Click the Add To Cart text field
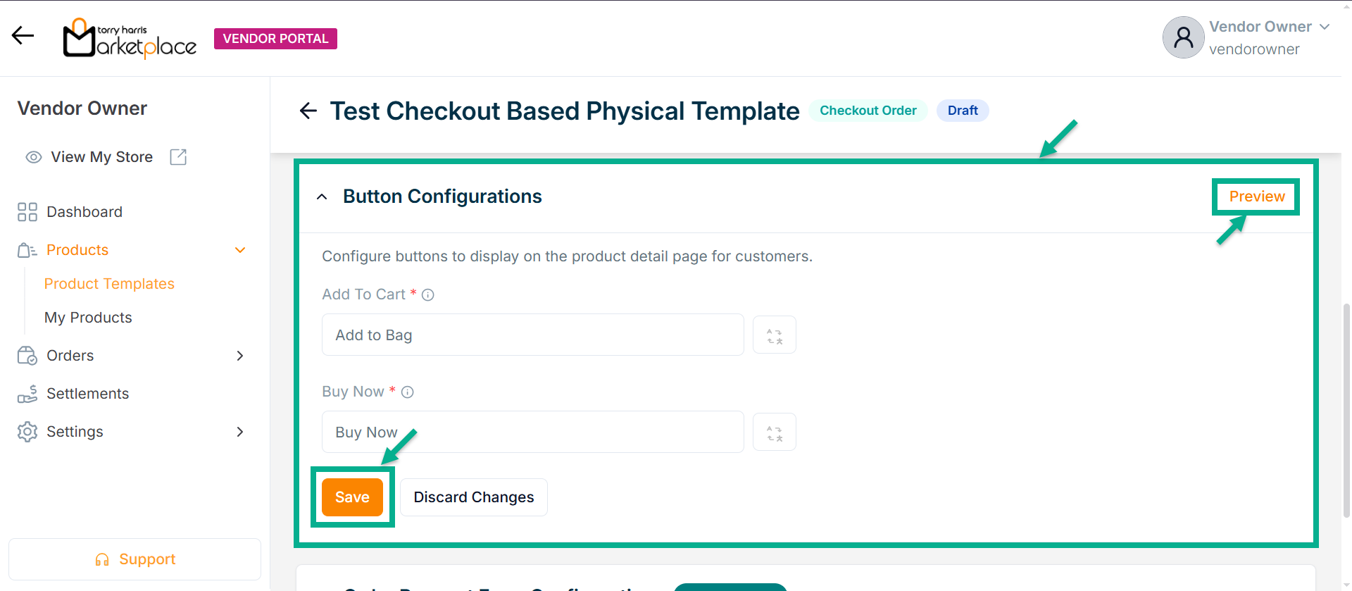Screen dimensions: 1352x591 [532, 335]
